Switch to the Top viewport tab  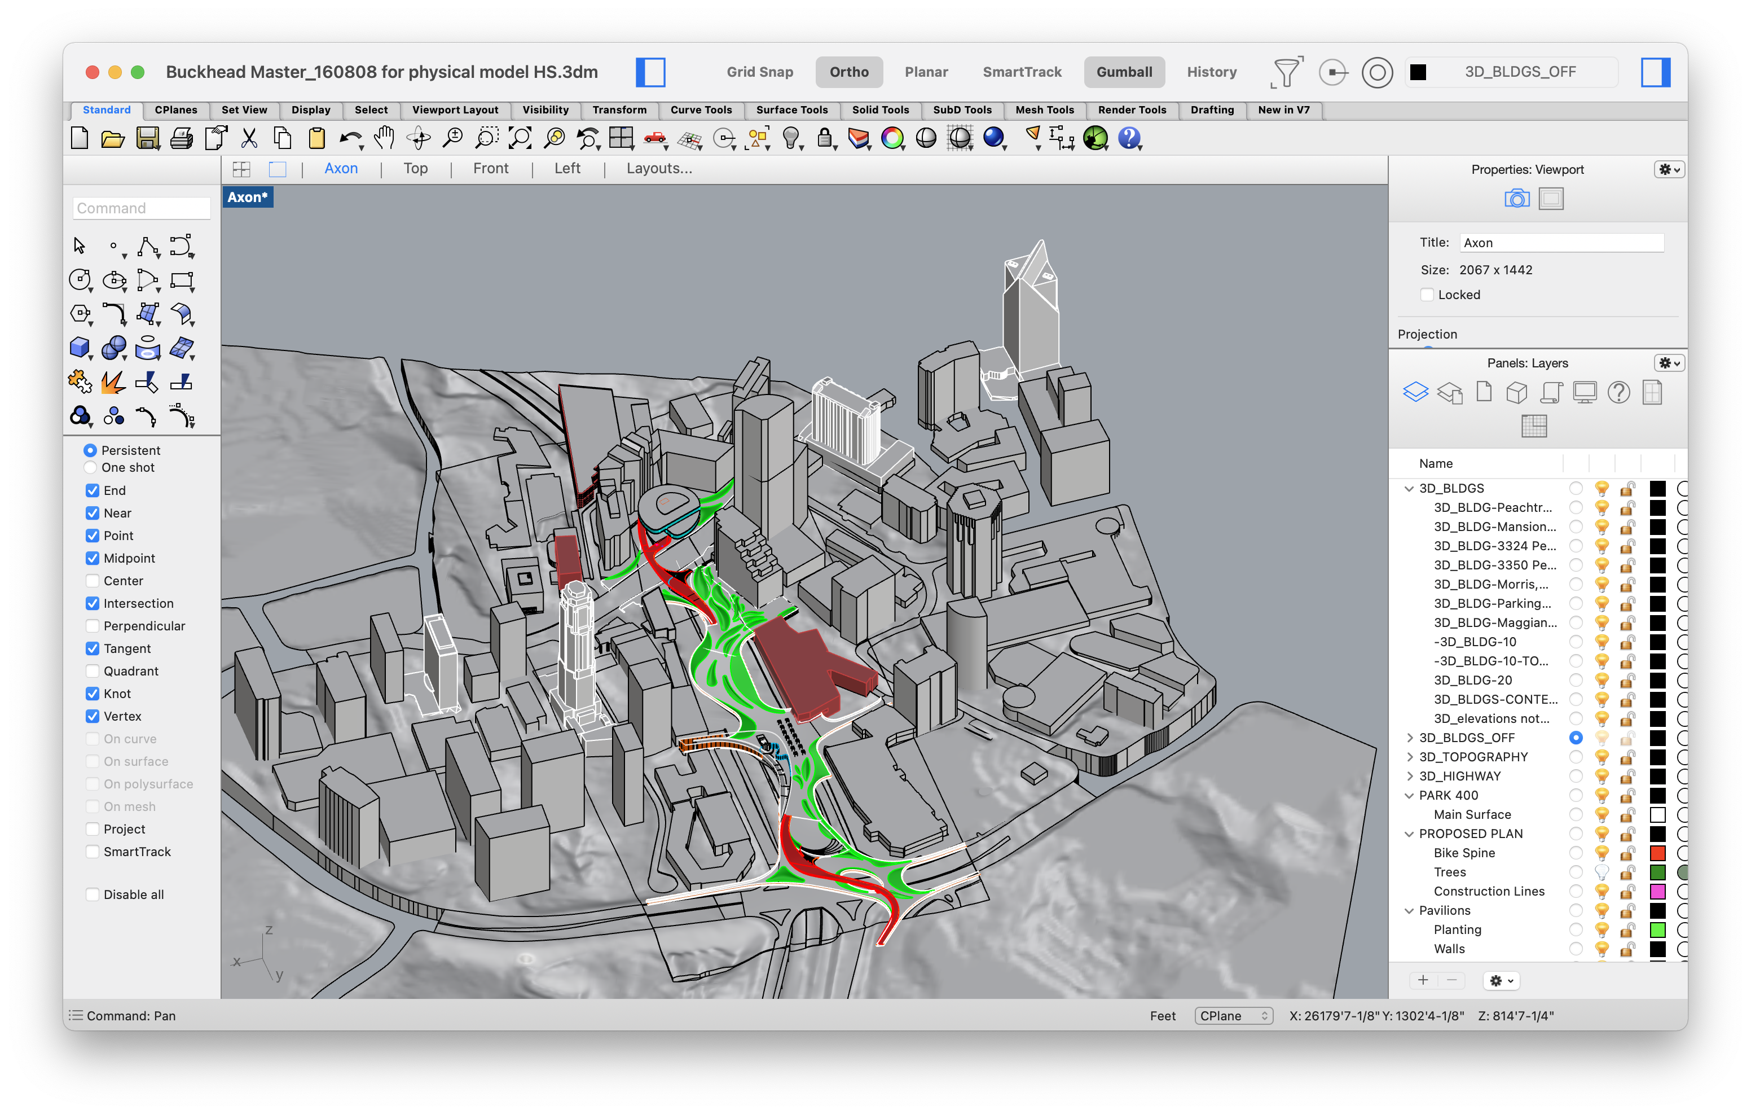click(x=415, y=169)
